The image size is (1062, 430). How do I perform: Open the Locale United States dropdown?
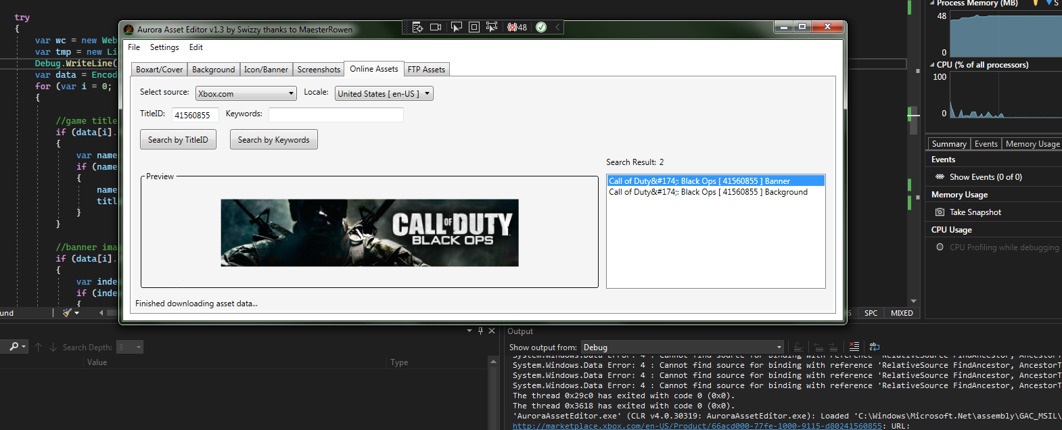click(384, 94)
